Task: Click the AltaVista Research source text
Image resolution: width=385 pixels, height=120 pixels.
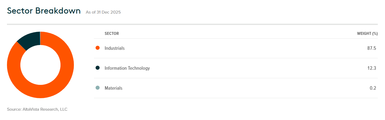Action: (x=37, y=109)
